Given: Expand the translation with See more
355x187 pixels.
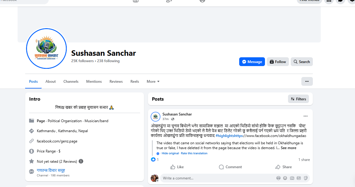Looking at the screenshot, I should coord(288,148).
